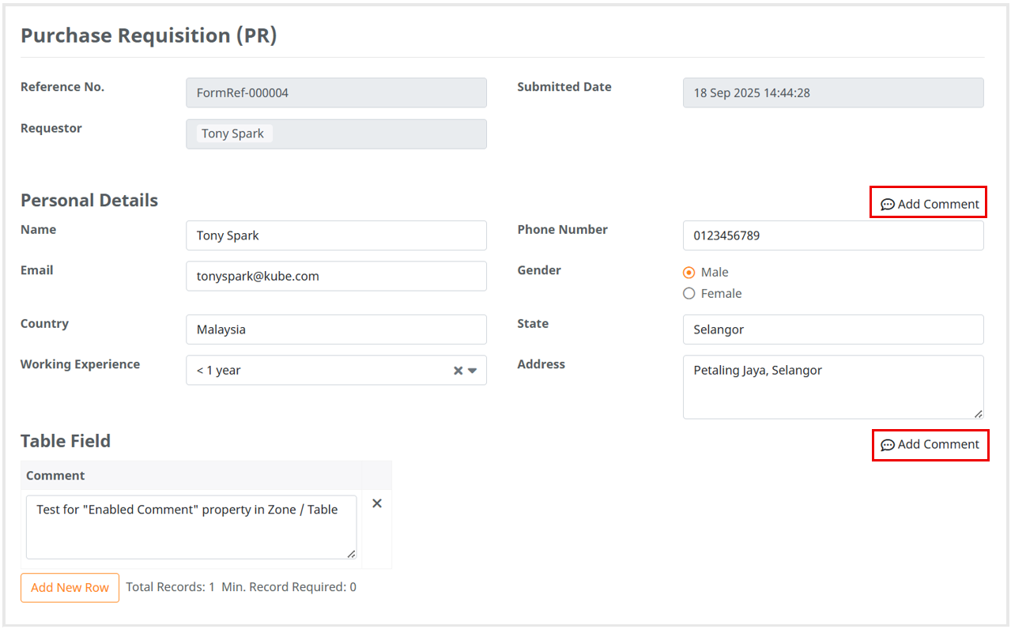Edit the State field showing Selangor
The width and height of the screenshot is (1011, 629).
click(833, 330)
